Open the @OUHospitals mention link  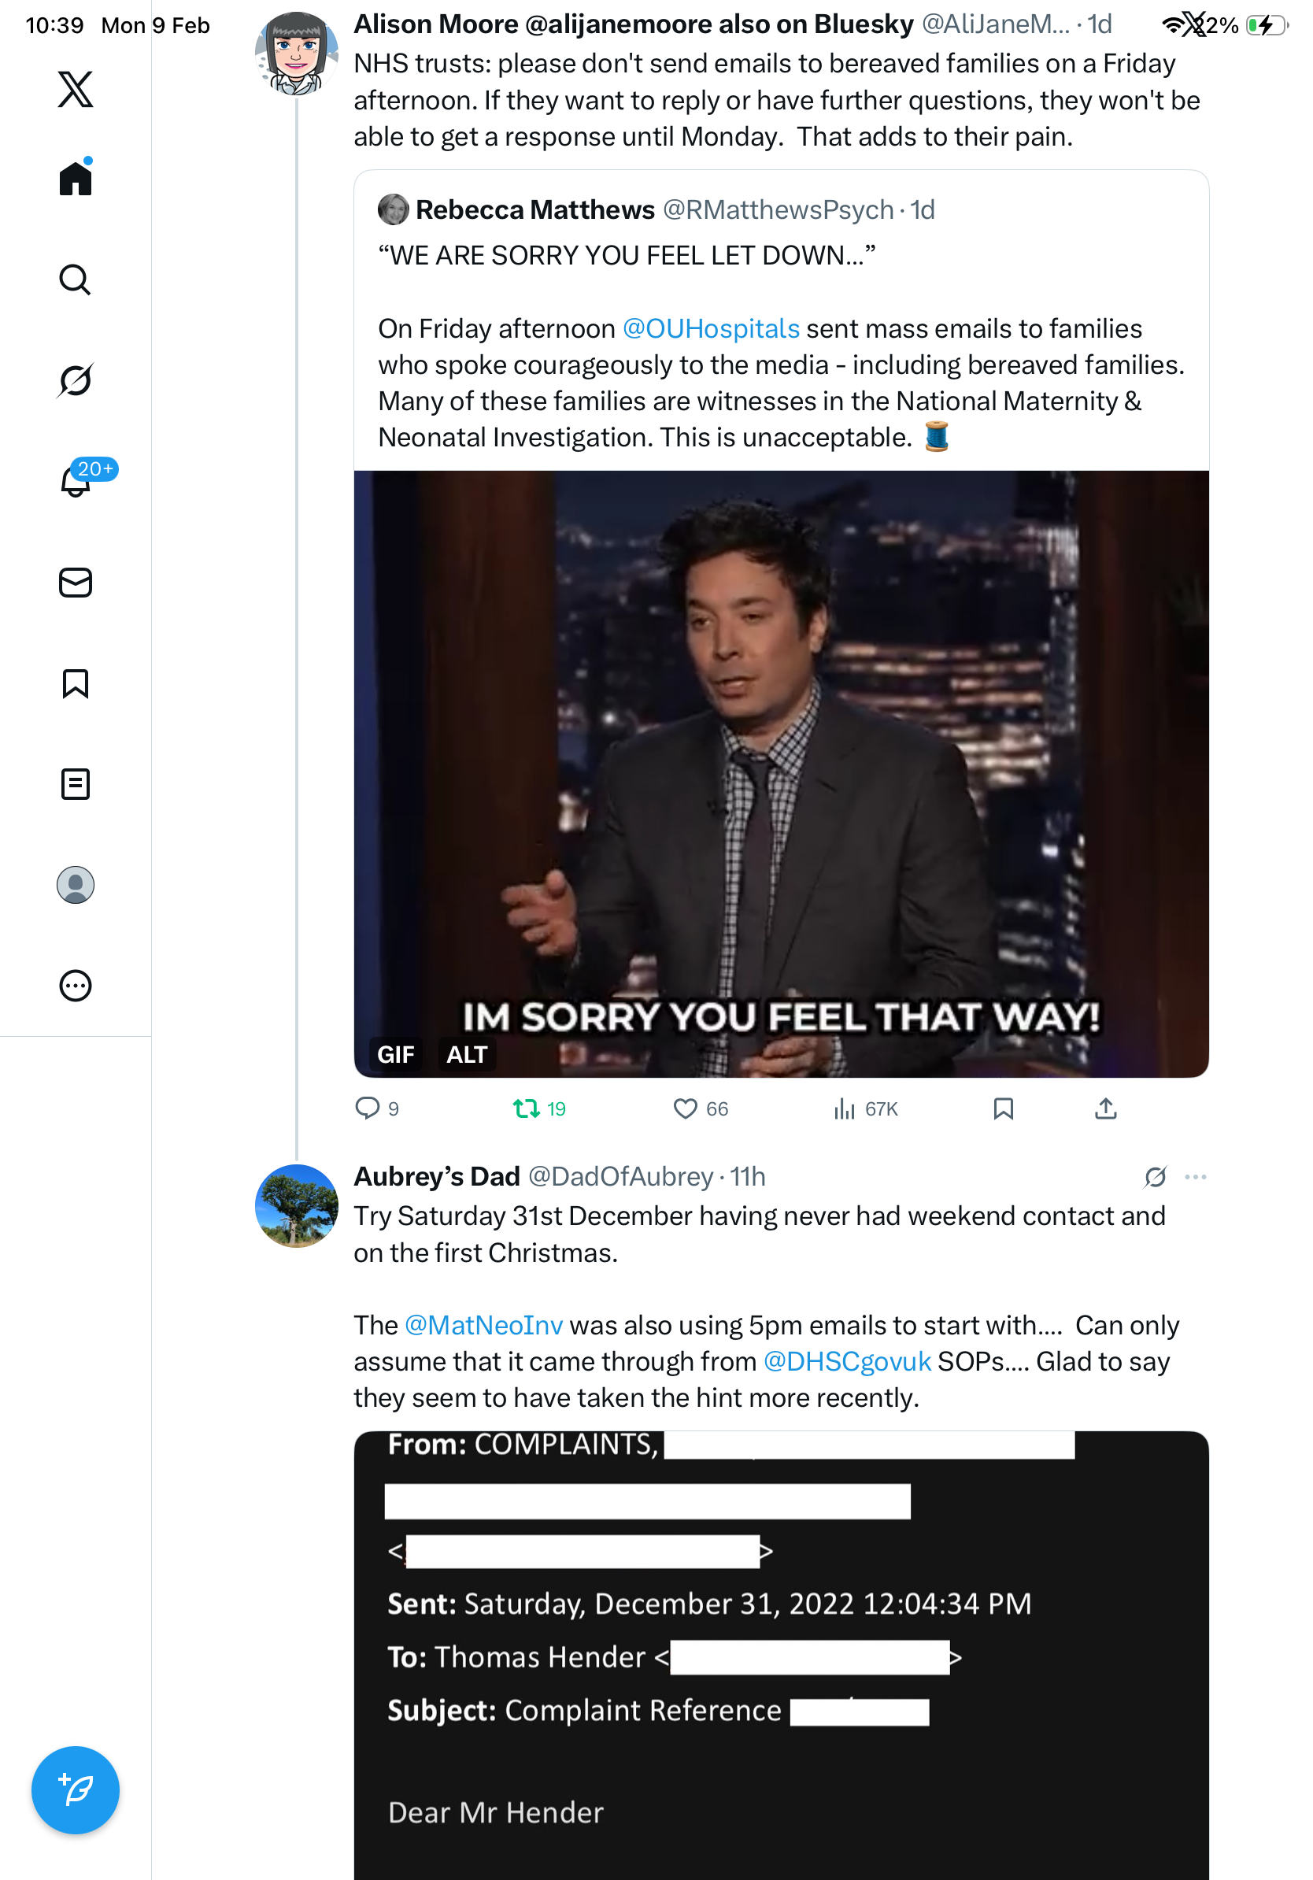pyautogui.click(x=711, y=329)
